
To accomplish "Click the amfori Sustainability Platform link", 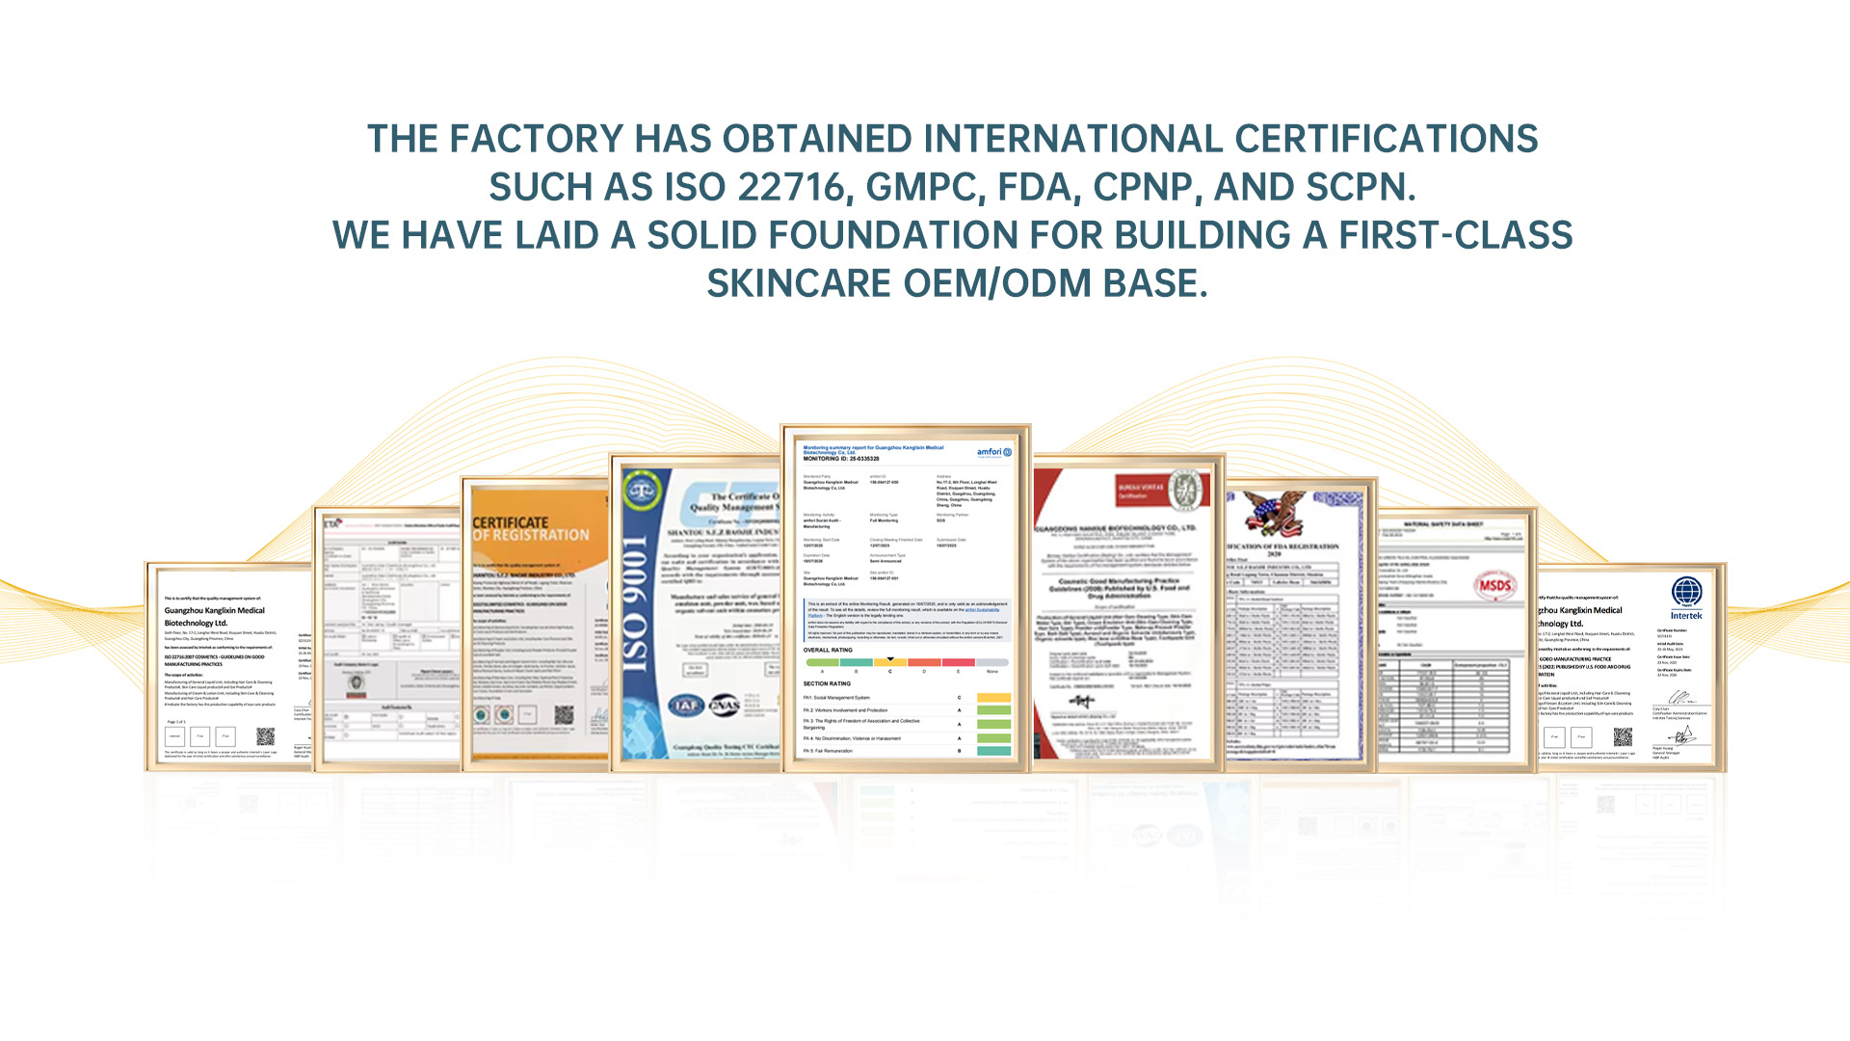I will click(981, 609).
